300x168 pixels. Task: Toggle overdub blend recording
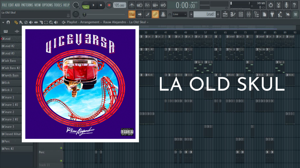coord(155,5)
